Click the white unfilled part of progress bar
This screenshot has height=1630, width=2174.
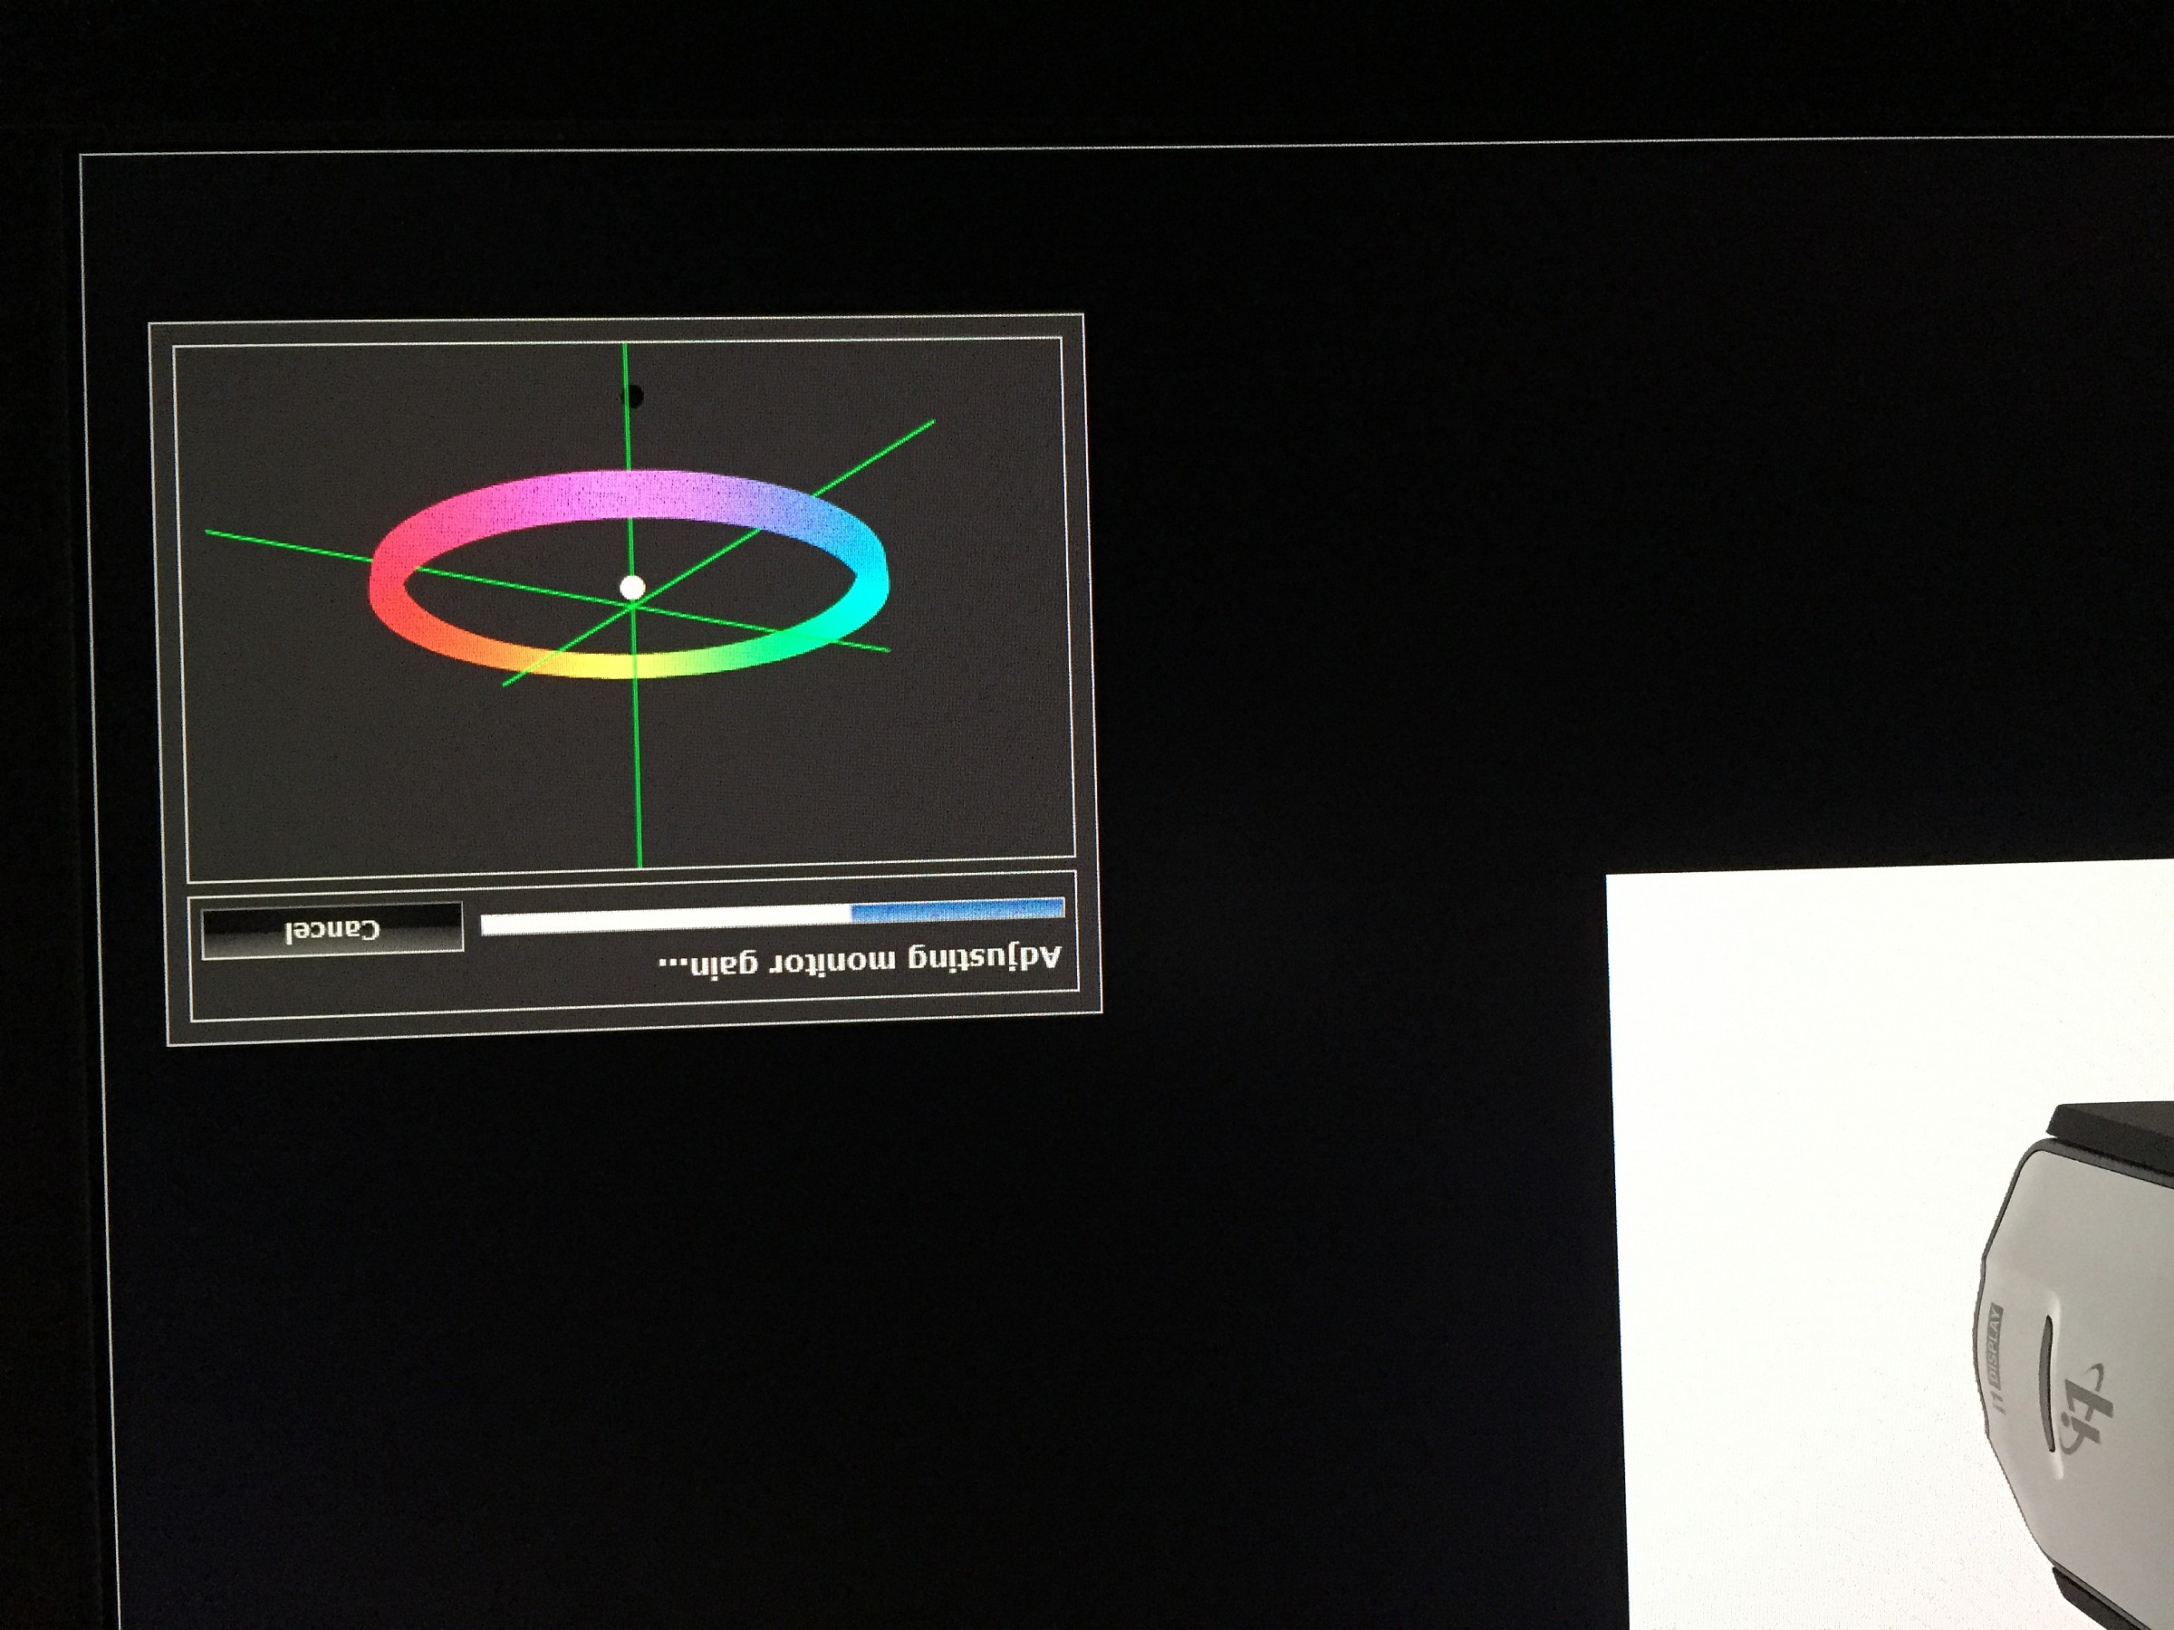(666, 921)
